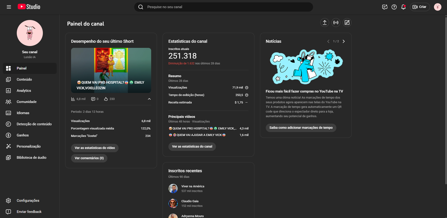This screenshot has width=447, height=218.
Task: Click Ver as estatísticas do vídeo button
Action: click(95, 148)
